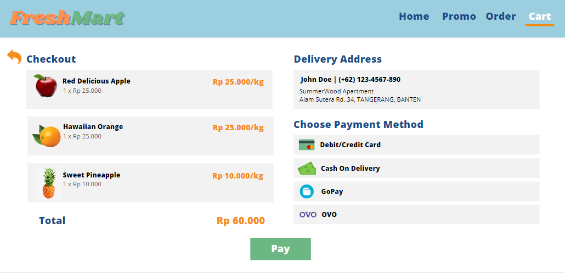The image size is (565, 273).
Task: Pick GoPay as payment method
Action: 332,192
